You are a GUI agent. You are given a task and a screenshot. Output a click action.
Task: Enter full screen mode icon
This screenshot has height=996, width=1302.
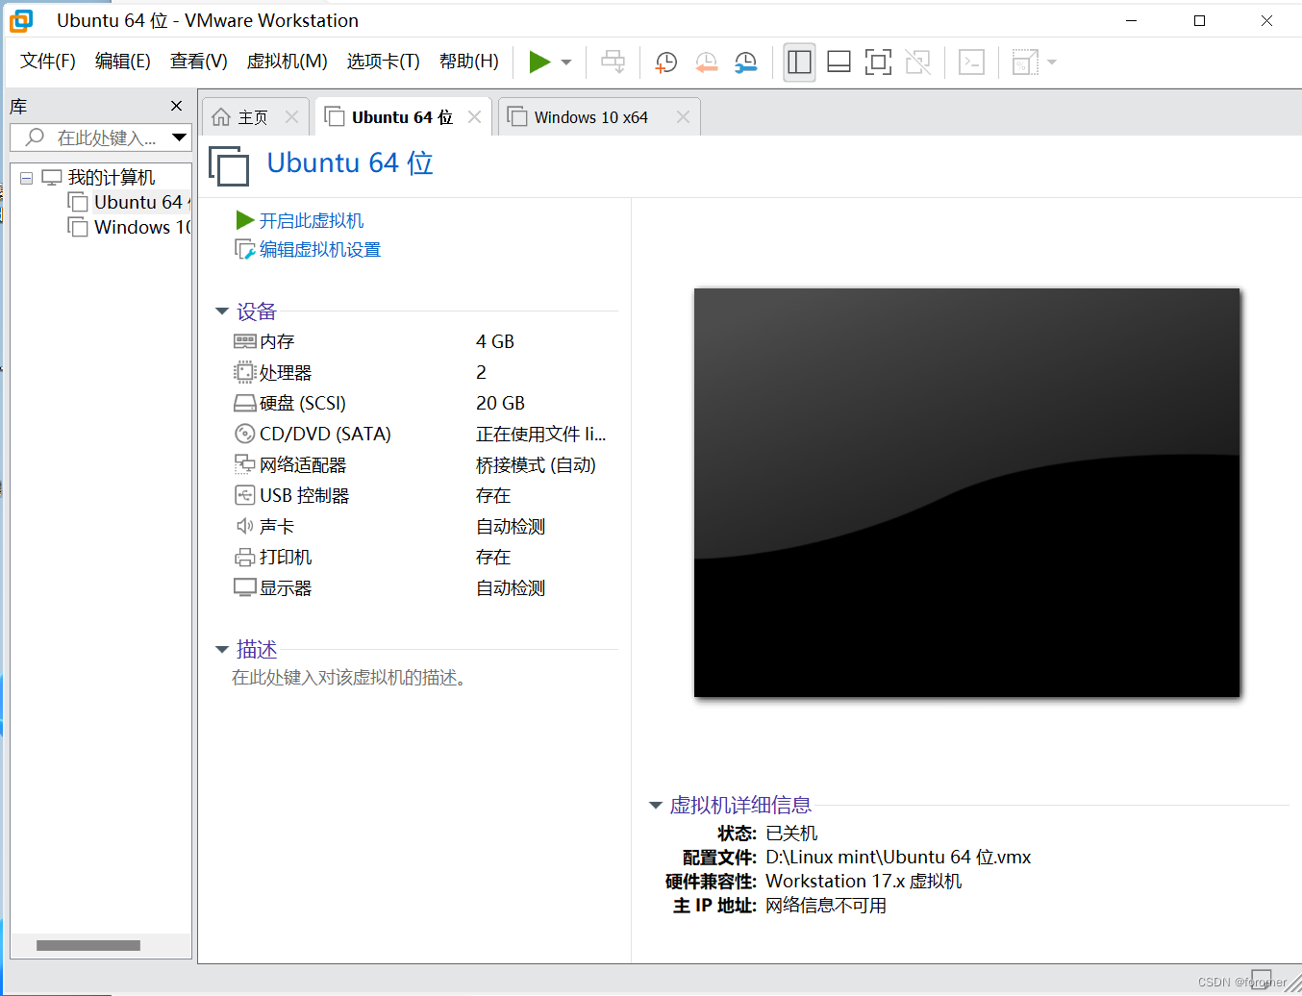click(x=878, y=61)
